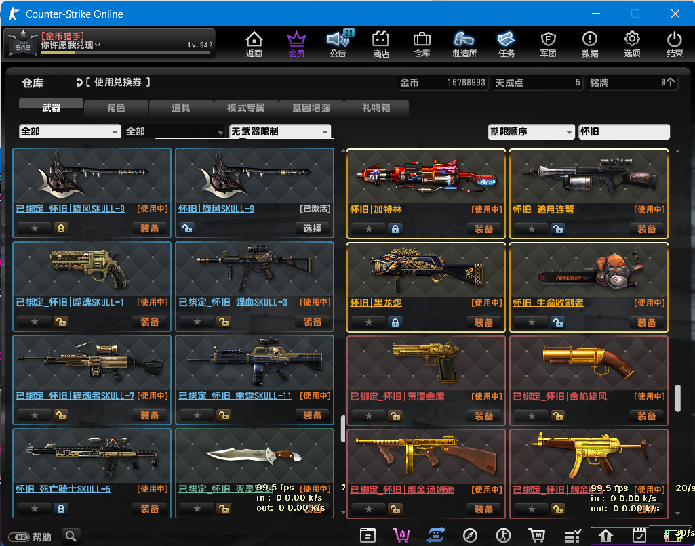695x546 pixels.
Task: Open the 无武器限制 dropdown
Action: click(x=279, y=131)
